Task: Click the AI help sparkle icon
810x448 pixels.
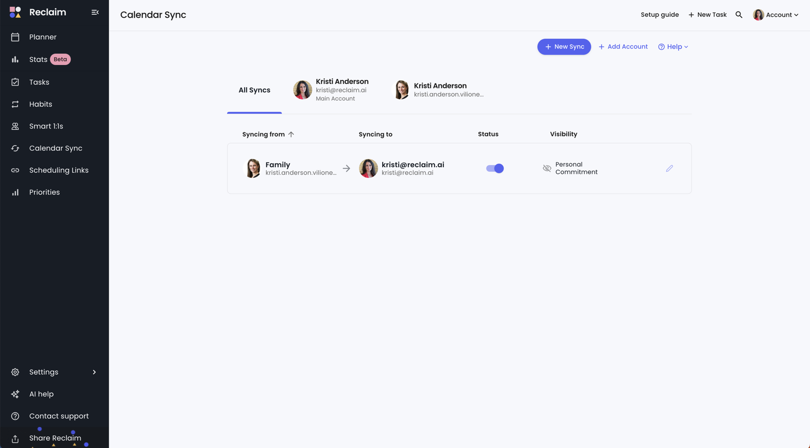Action: point(15,394)
